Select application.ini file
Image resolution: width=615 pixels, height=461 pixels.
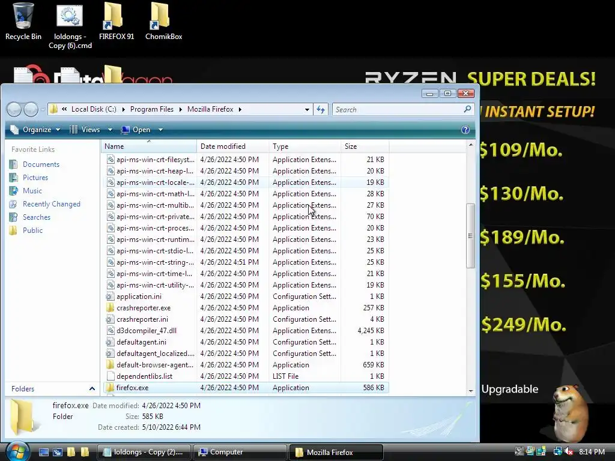[x=246, y=297]
